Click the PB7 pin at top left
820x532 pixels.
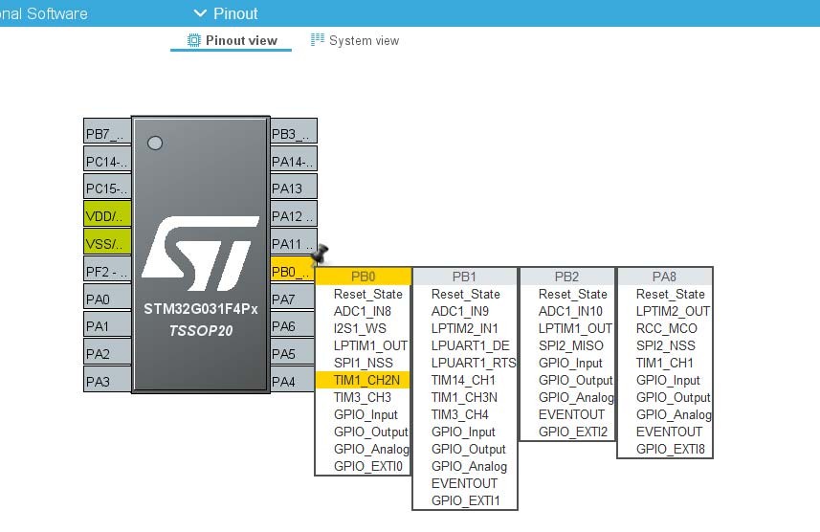coord(107,132)
